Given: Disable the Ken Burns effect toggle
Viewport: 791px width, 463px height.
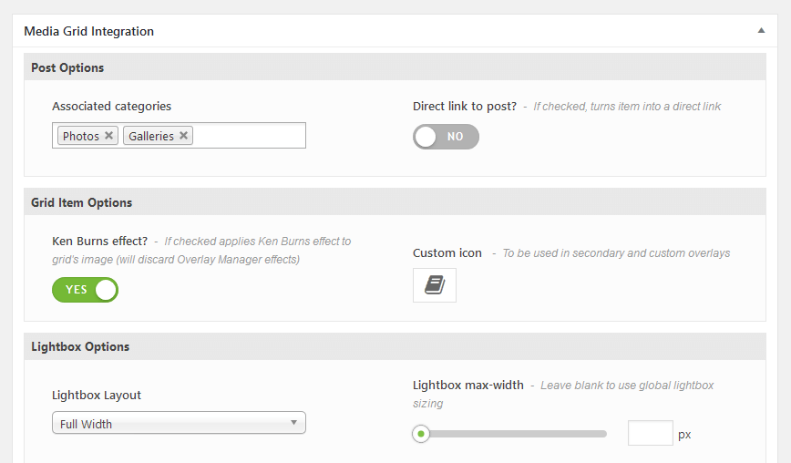Looking at the screenshot, I should [x=86, y=290].
